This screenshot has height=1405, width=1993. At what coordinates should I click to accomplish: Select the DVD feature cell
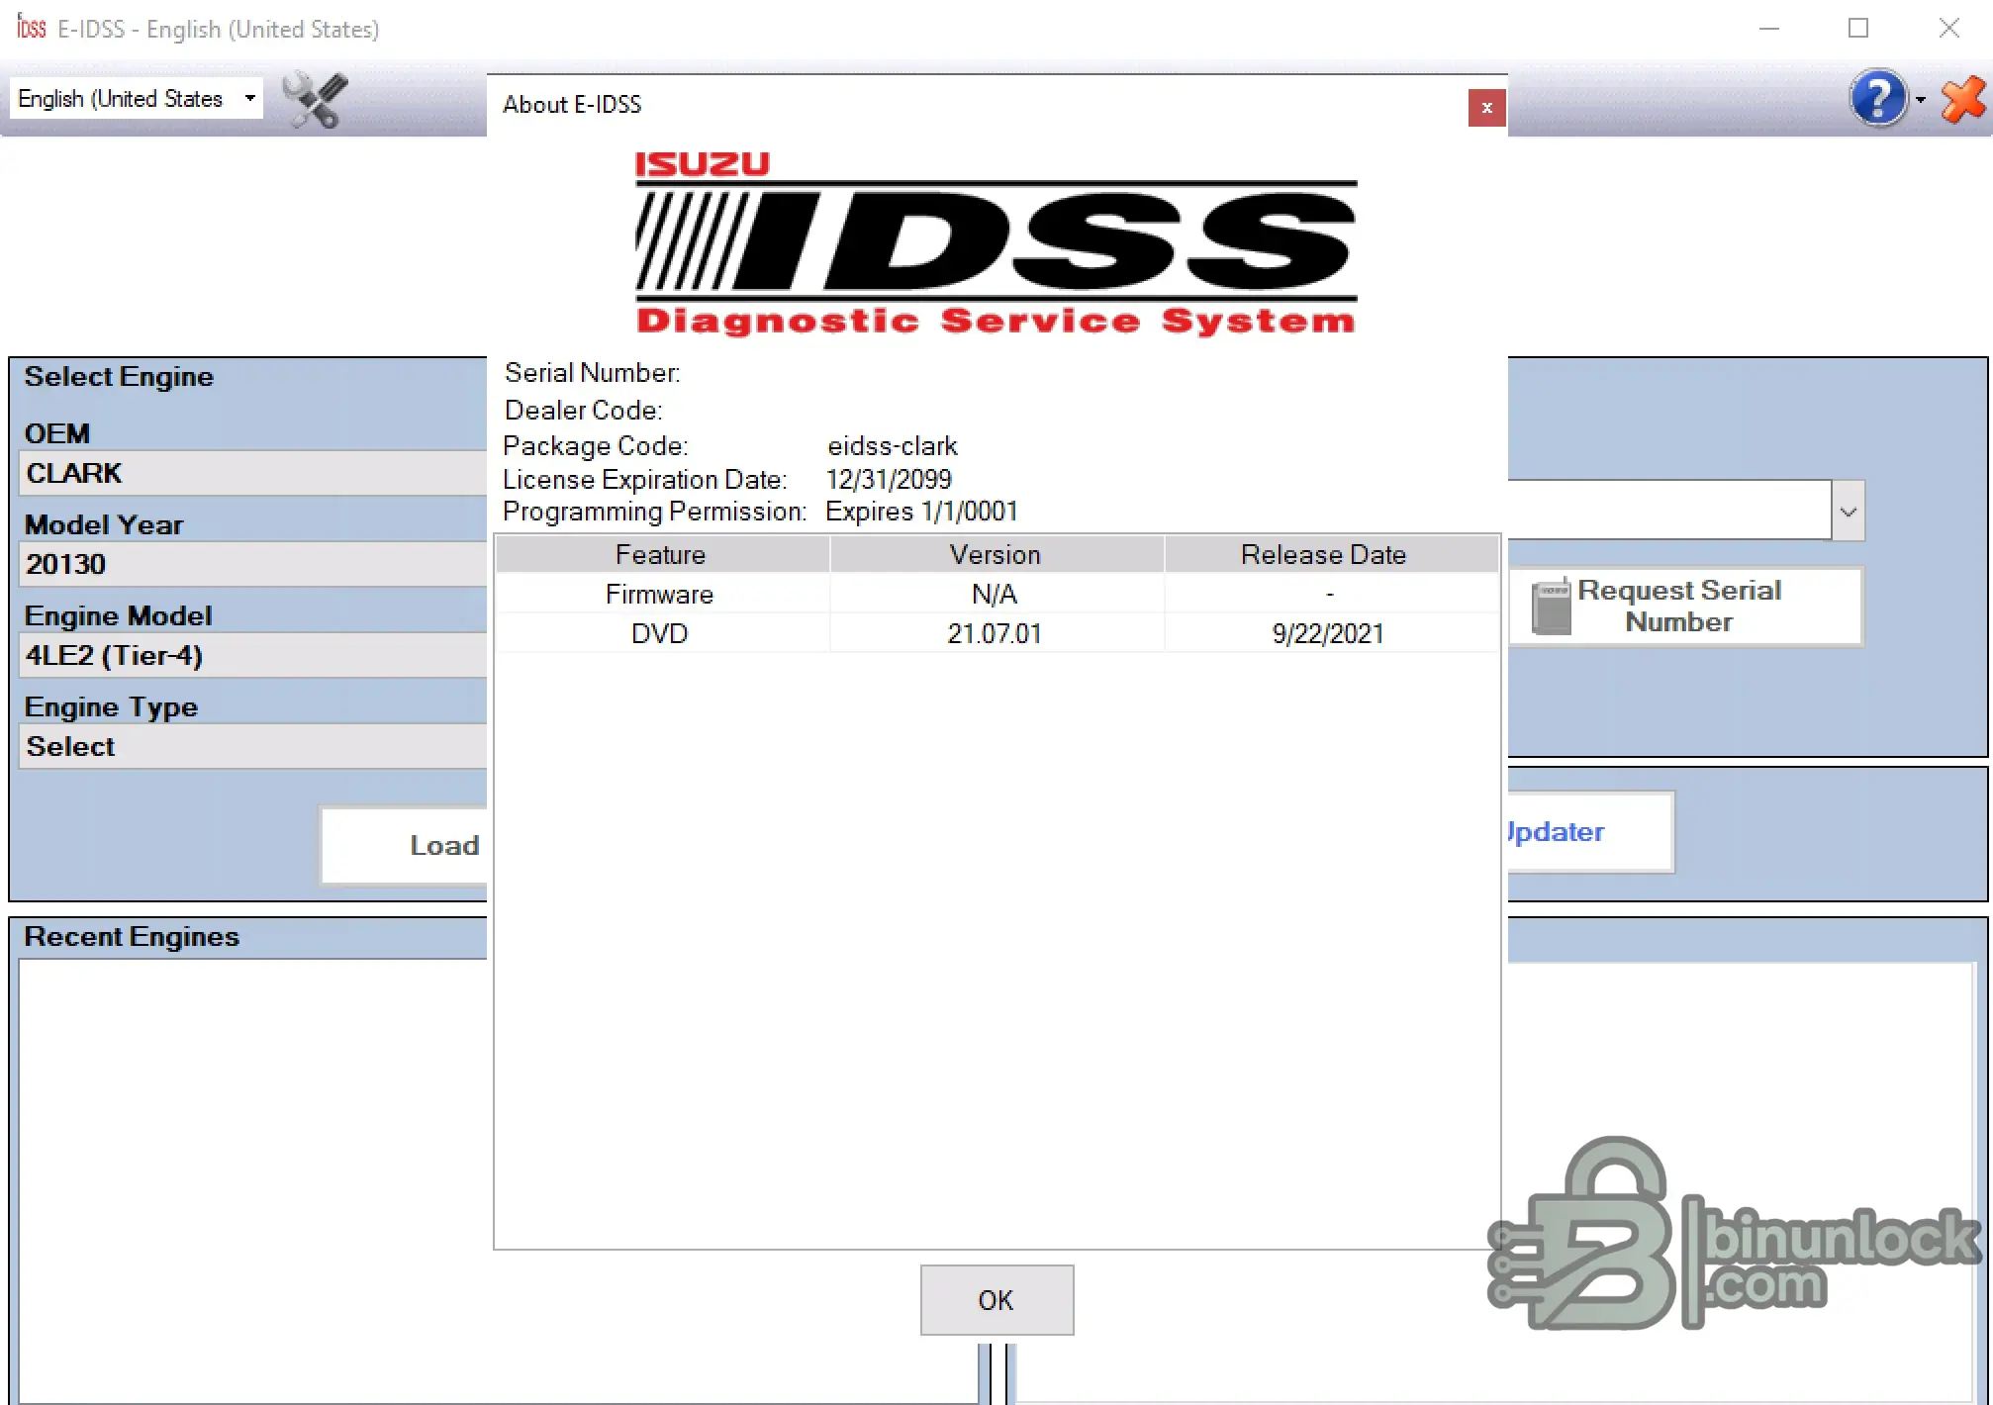click(660, 633)
